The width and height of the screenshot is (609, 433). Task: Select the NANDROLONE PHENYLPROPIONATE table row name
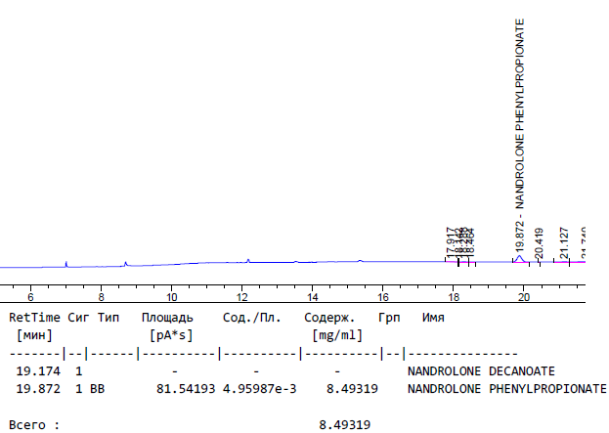tap(506, 388)
